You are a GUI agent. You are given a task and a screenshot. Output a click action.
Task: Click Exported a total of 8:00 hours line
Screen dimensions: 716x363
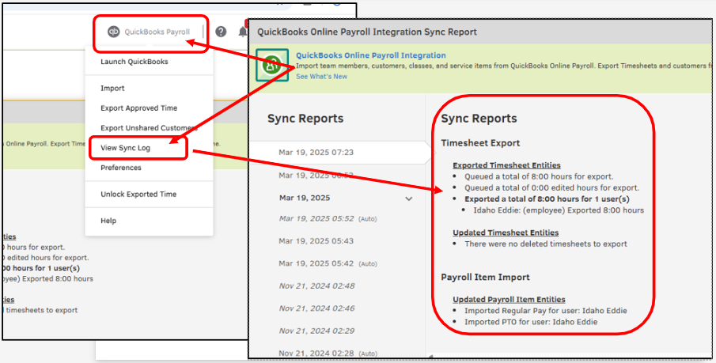547,199
